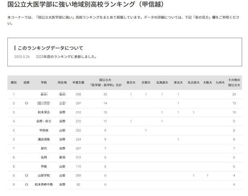This screenshot has height=196, width=248.
Task: Click the notice 2025年度のランキングに更新しました
Action: pos(66,57)
